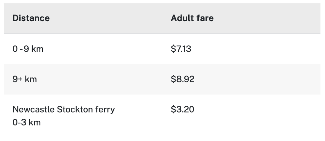This screenshot has height=141, width=325.
Task: Click "km" in the 0 -9 km row
Action: click(37, 49)
